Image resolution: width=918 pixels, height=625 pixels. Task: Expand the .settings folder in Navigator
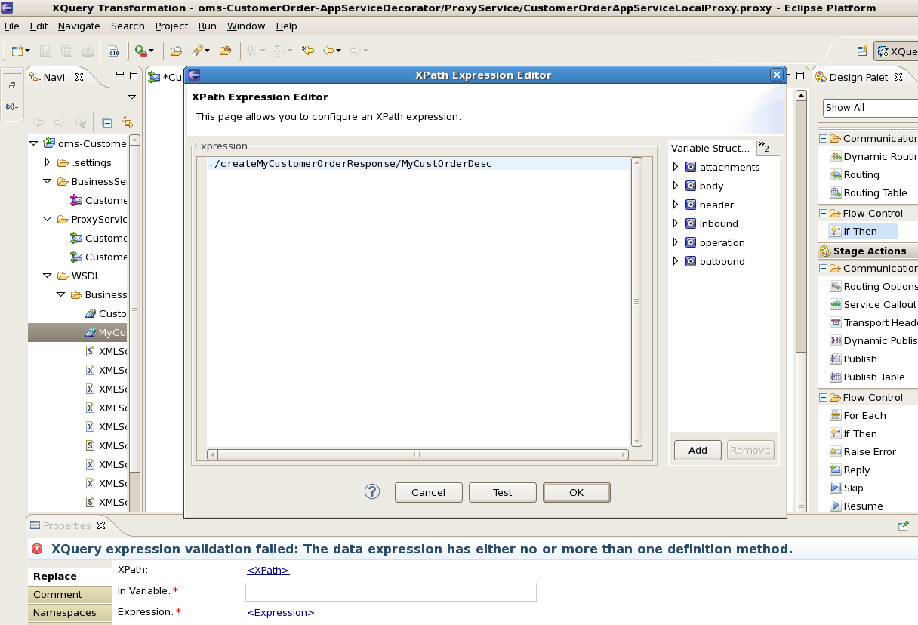pos(47,162)
